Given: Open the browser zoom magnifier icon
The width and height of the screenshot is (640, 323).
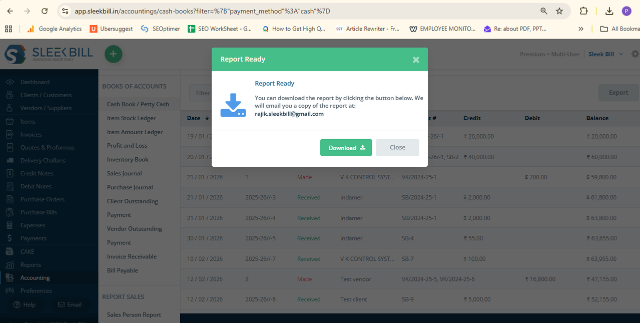Looking at the screenshot, I should 544,11.
